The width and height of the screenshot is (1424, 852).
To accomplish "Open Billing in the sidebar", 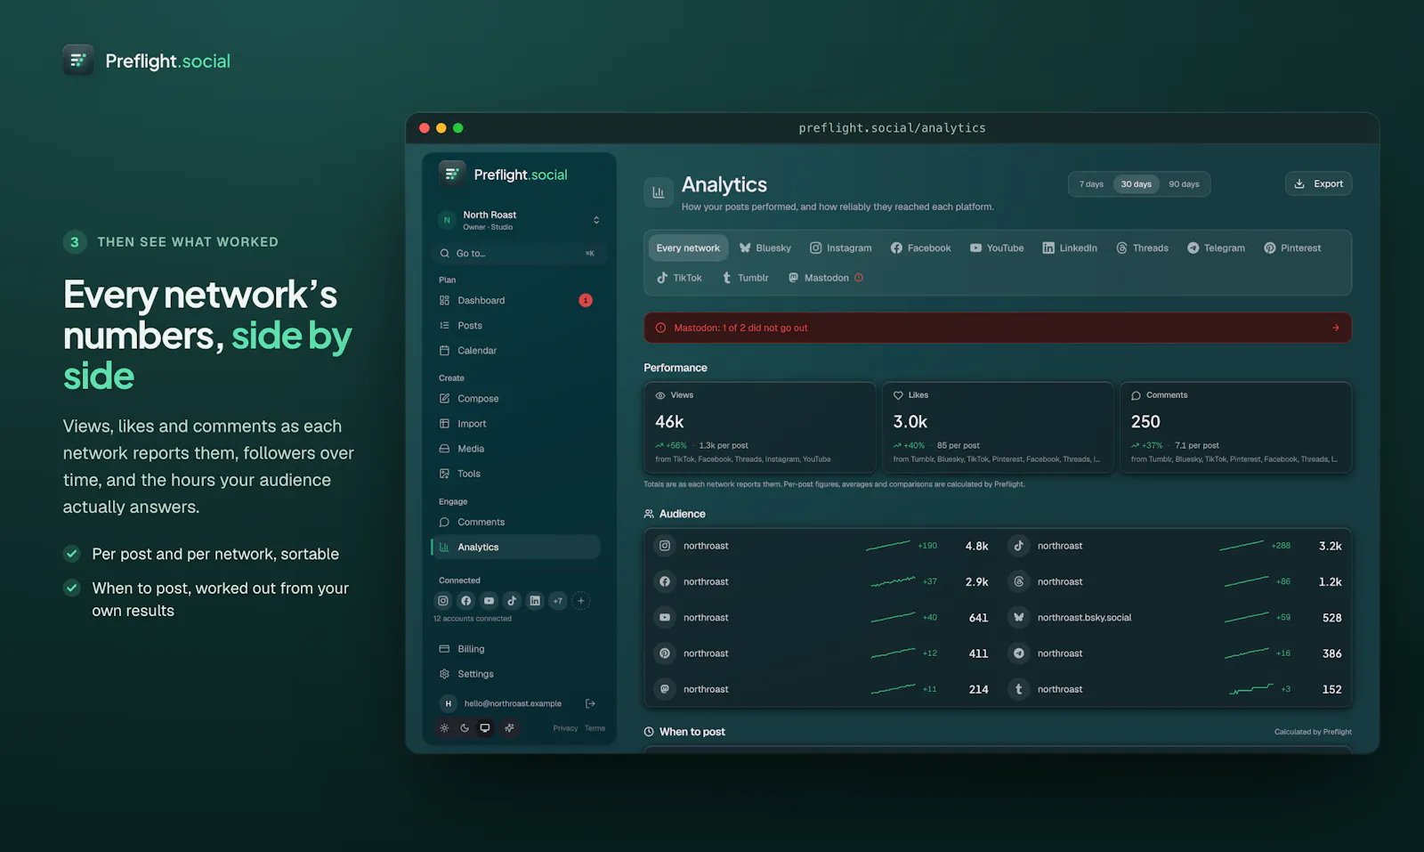I will (x=515, y=648).
